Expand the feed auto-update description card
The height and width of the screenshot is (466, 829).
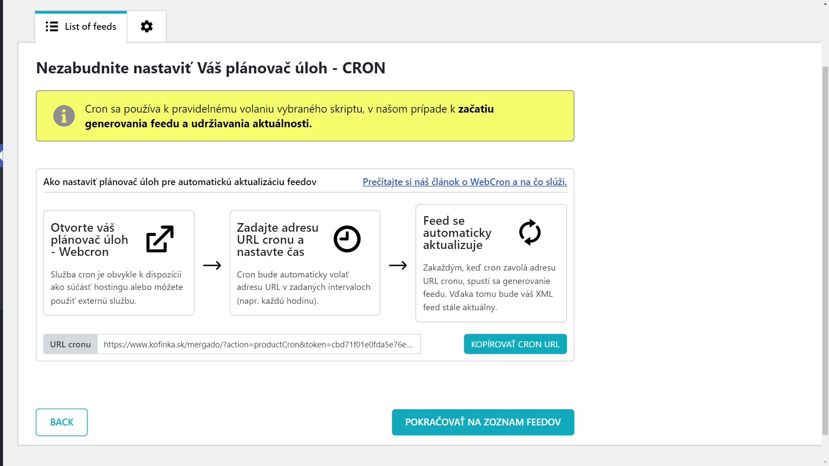tap(491, 263)
